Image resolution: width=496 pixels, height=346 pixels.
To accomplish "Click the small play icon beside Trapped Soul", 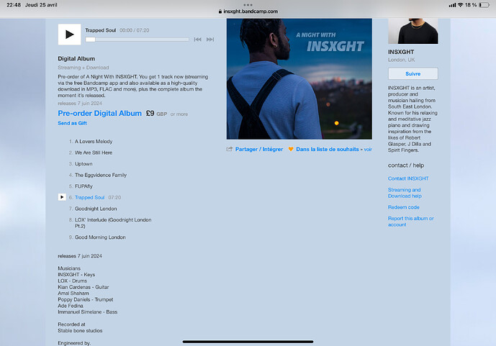I will tap(62, 197).
